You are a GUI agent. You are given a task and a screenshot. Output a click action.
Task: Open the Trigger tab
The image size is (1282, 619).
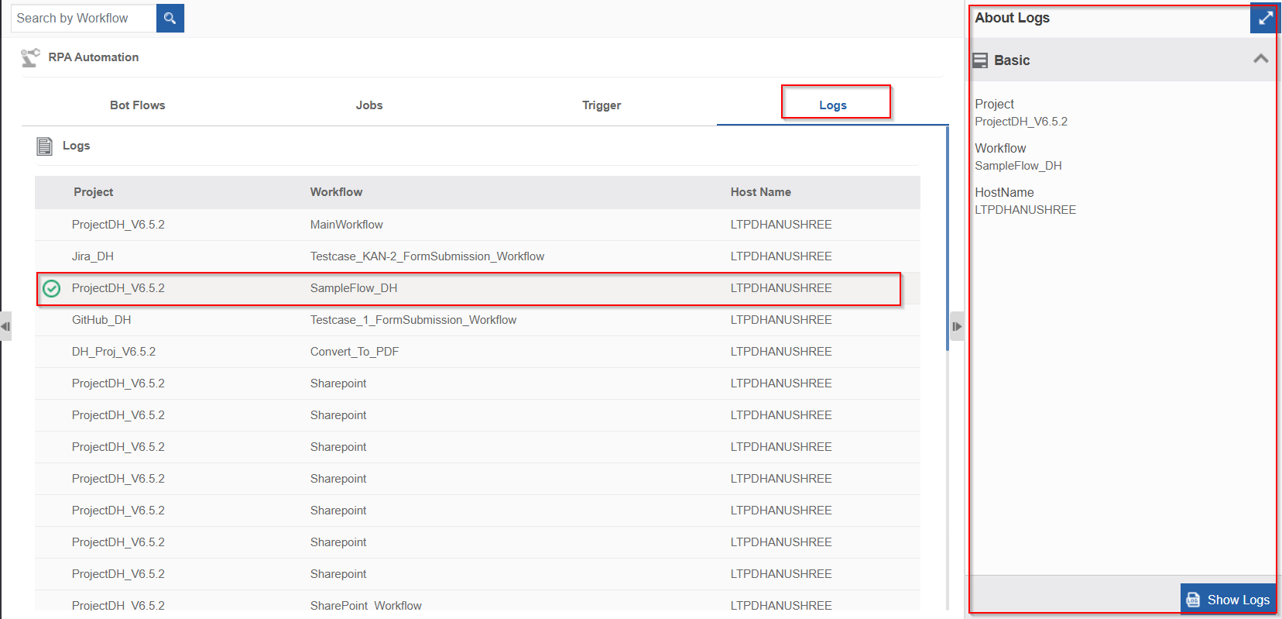pos(602,105)
